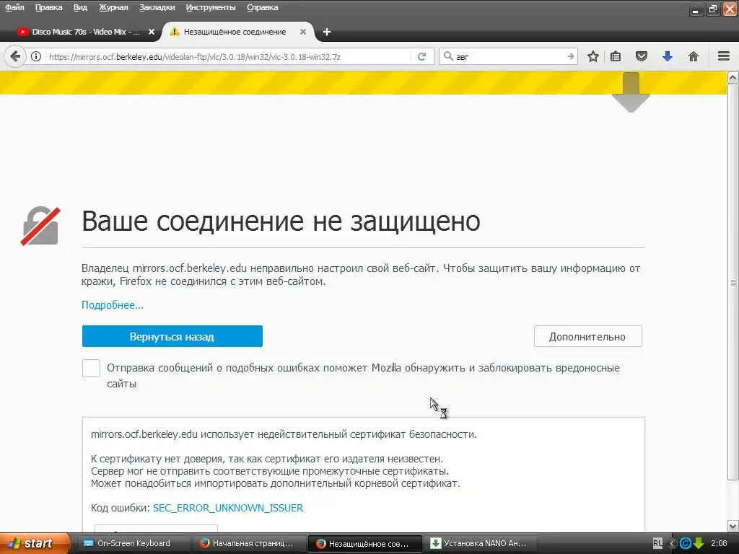Open the hamburger menu
739x554 pixels.
click(724, 56)
